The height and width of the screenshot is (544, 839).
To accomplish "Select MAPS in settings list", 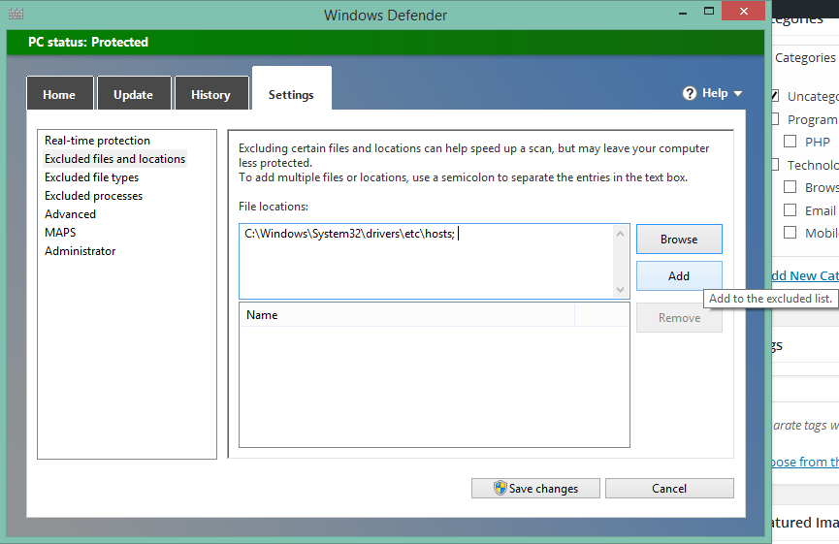I will [x=60, y=233].
